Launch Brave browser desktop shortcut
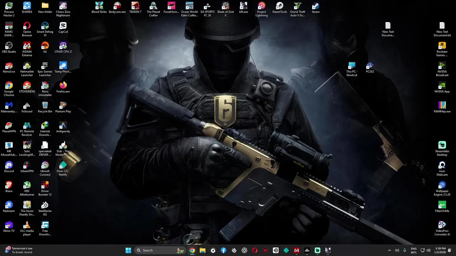Screen dimensions: 456x256 (x=9, y=187)
